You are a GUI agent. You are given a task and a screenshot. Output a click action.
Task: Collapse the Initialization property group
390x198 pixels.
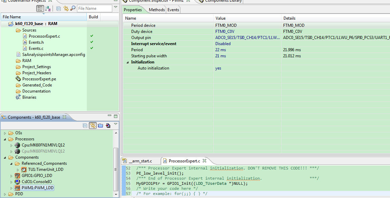128,62
